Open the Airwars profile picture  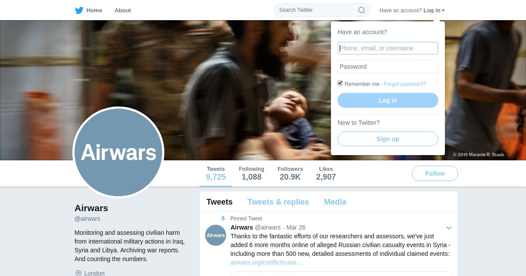[x=118, y=152]
